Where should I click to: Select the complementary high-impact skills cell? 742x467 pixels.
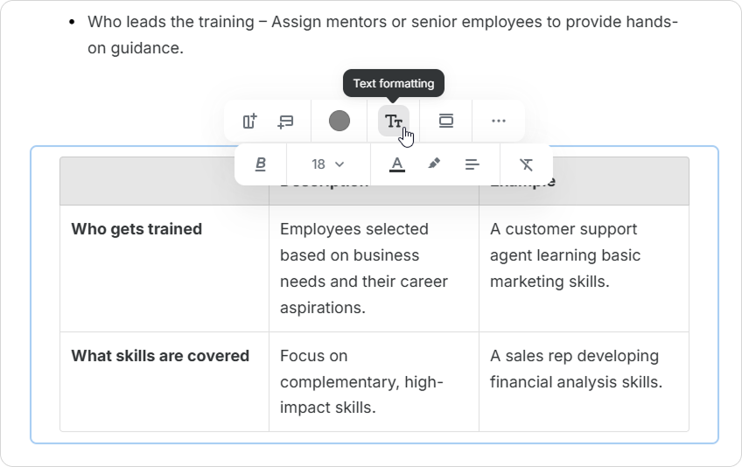361,381
